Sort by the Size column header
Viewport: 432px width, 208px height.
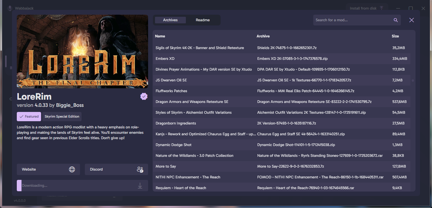click(x=395, y=36)
